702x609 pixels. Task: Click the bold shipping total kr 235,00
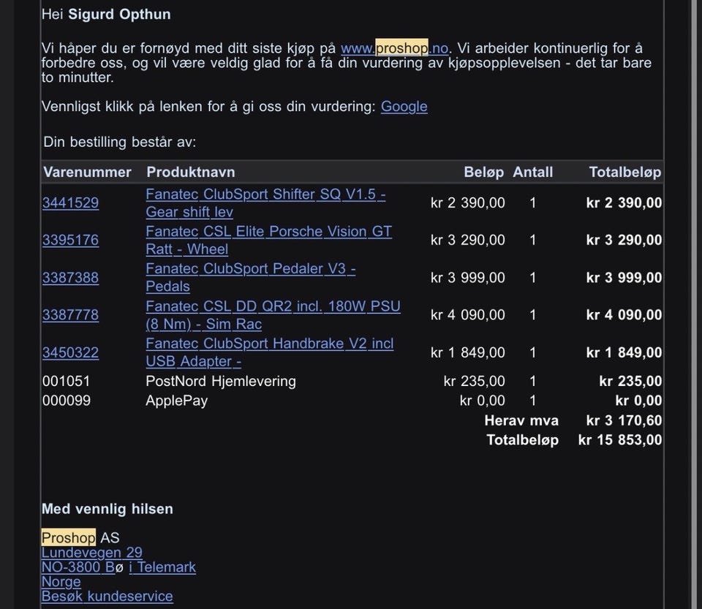pos(630,381)
